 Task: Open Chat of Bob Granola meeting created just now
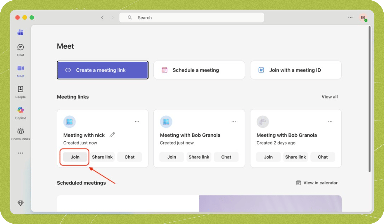(226, 157)
